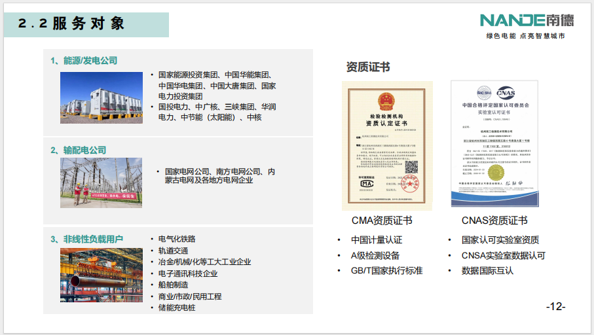Click the QR code on CMA certificate
The width and height of the screenshot is (594, 335).
point(411,166)
